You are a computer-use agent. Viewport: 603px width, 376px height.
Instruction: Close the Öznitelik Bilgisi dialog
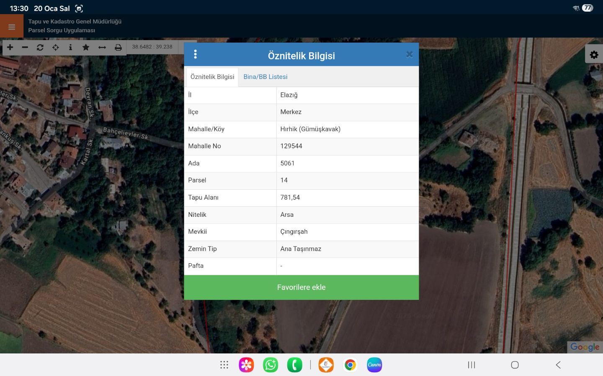pyautogui.click(x=409, y=54)
